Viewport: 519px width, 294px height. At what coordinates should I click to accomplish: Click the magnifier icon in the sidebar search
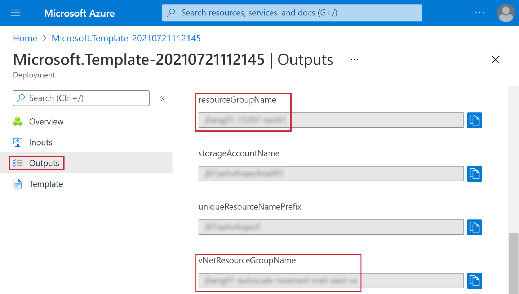click(x=21, y=98)
